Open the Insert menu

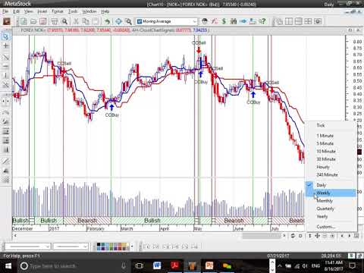42,11
